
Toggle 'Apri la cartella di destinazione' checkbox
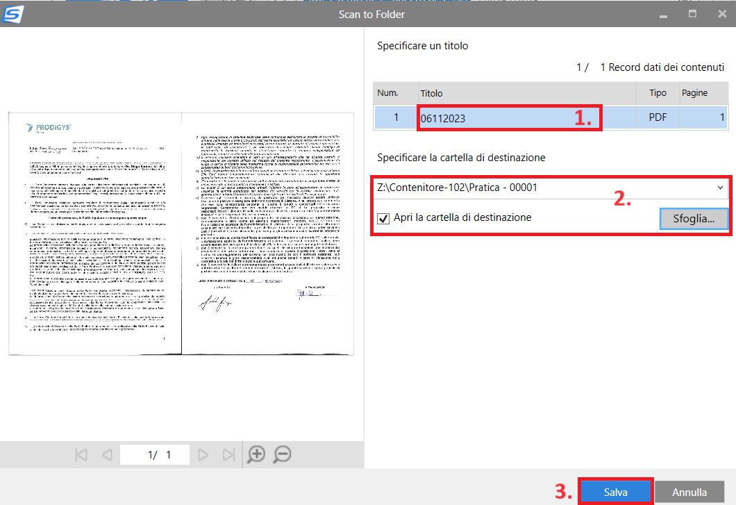coord(383,219)
